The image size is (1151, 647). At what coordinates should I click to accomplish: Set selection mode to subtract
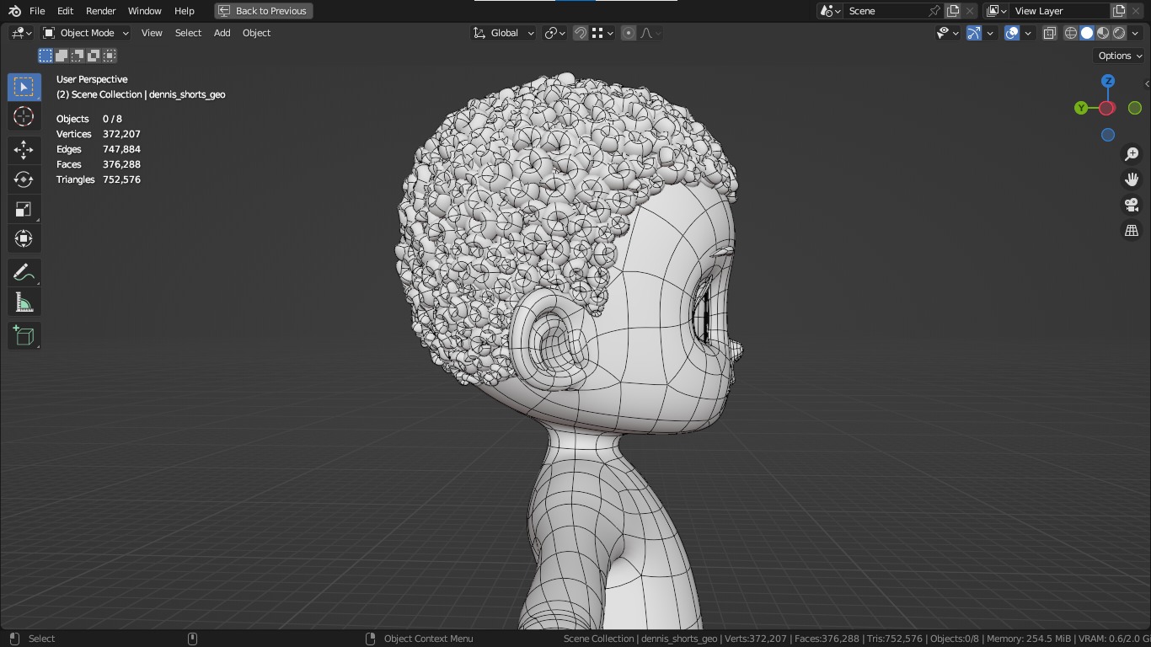coord(78,56)
